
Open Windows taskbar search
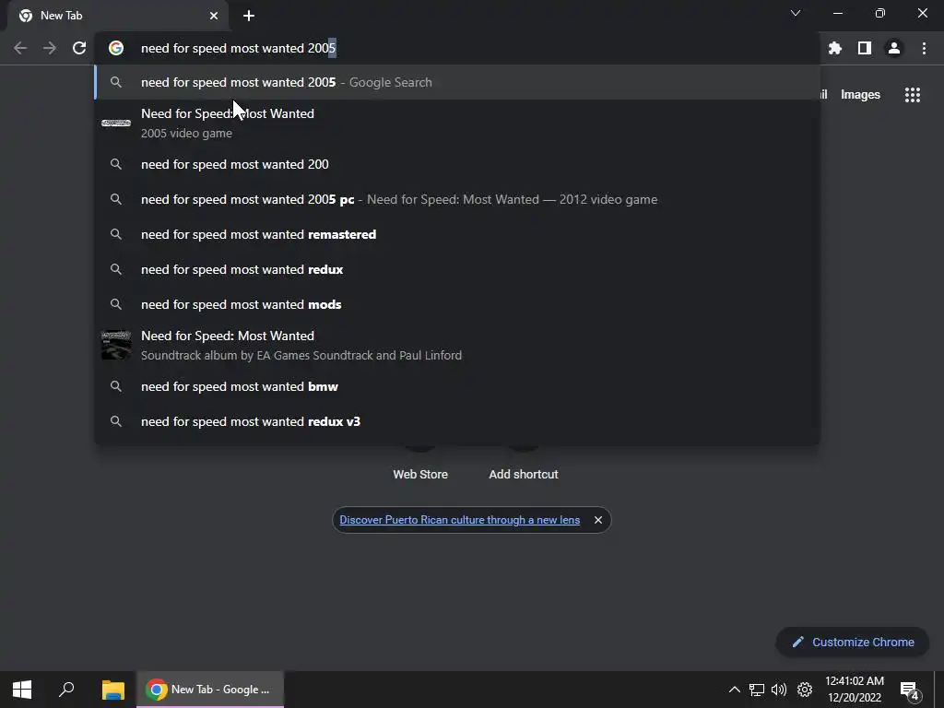click(x=66, y=690)
